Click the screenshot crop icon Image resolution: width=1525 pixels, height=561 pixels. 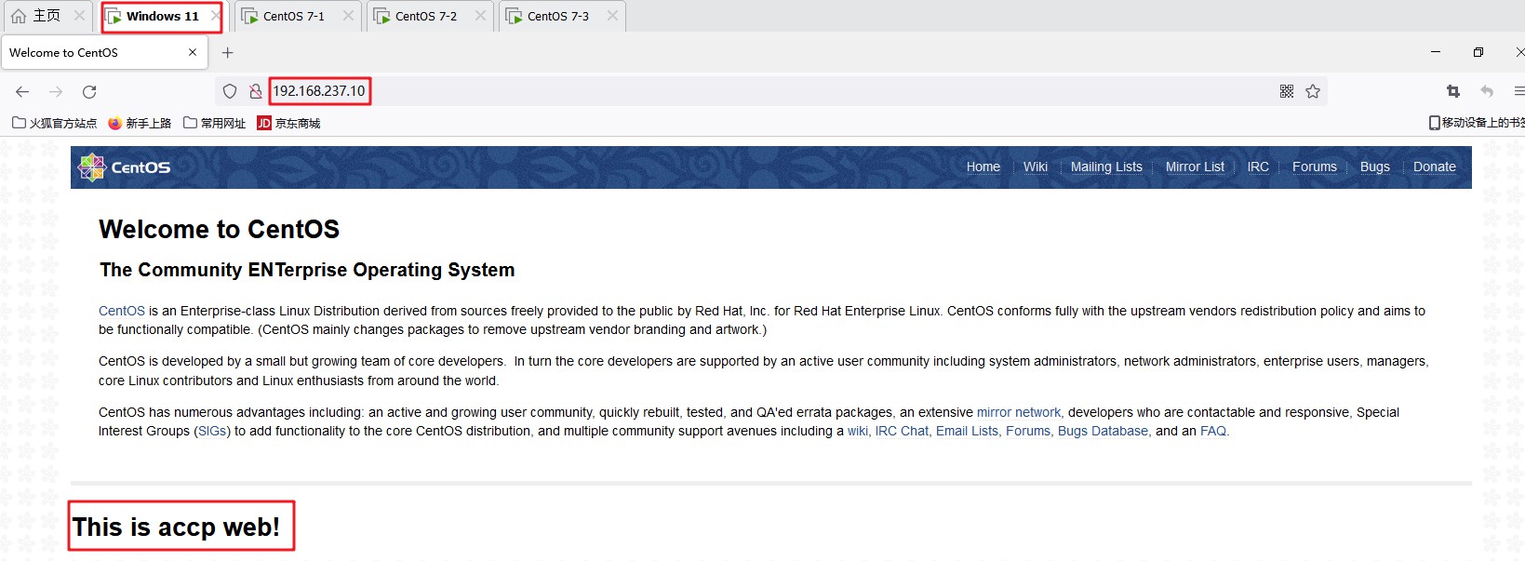pos(1453,91)
